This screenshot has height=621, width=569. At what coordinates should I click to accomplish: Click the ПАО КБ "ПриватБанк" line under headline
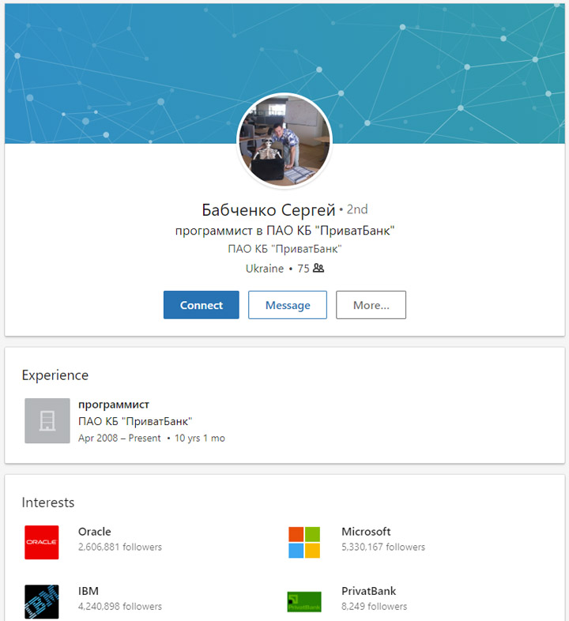(284, 249)
